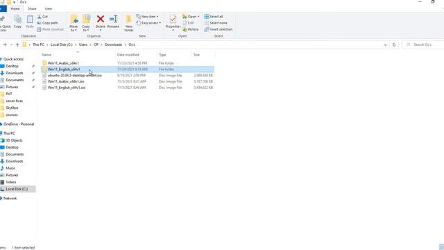
Task: Create a New folder from the ribbon
Action: [129, 23]
